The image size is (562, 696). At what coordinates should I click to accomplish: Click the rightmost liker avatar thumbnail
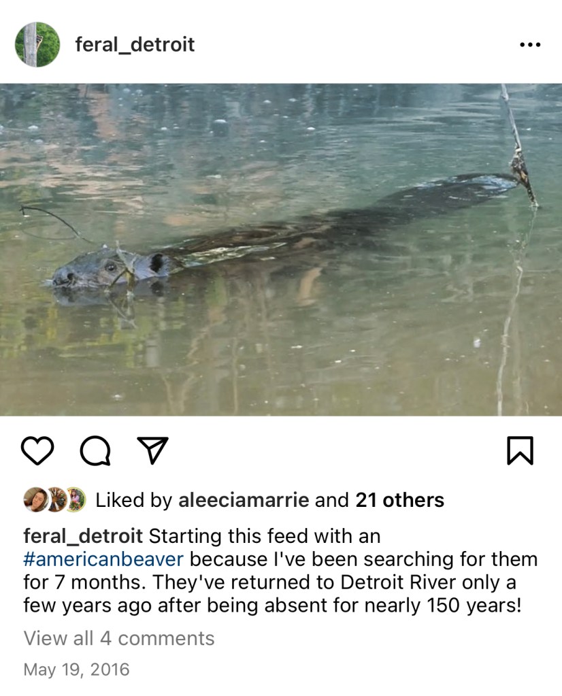coord(74,500)
